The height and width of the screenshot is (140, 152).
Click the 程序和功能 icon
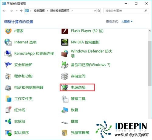[8, 76]
